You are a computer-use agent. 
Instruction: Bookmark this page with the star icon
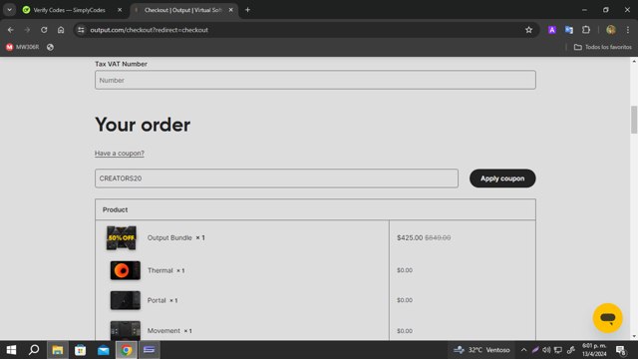click(x=528, y=30)
